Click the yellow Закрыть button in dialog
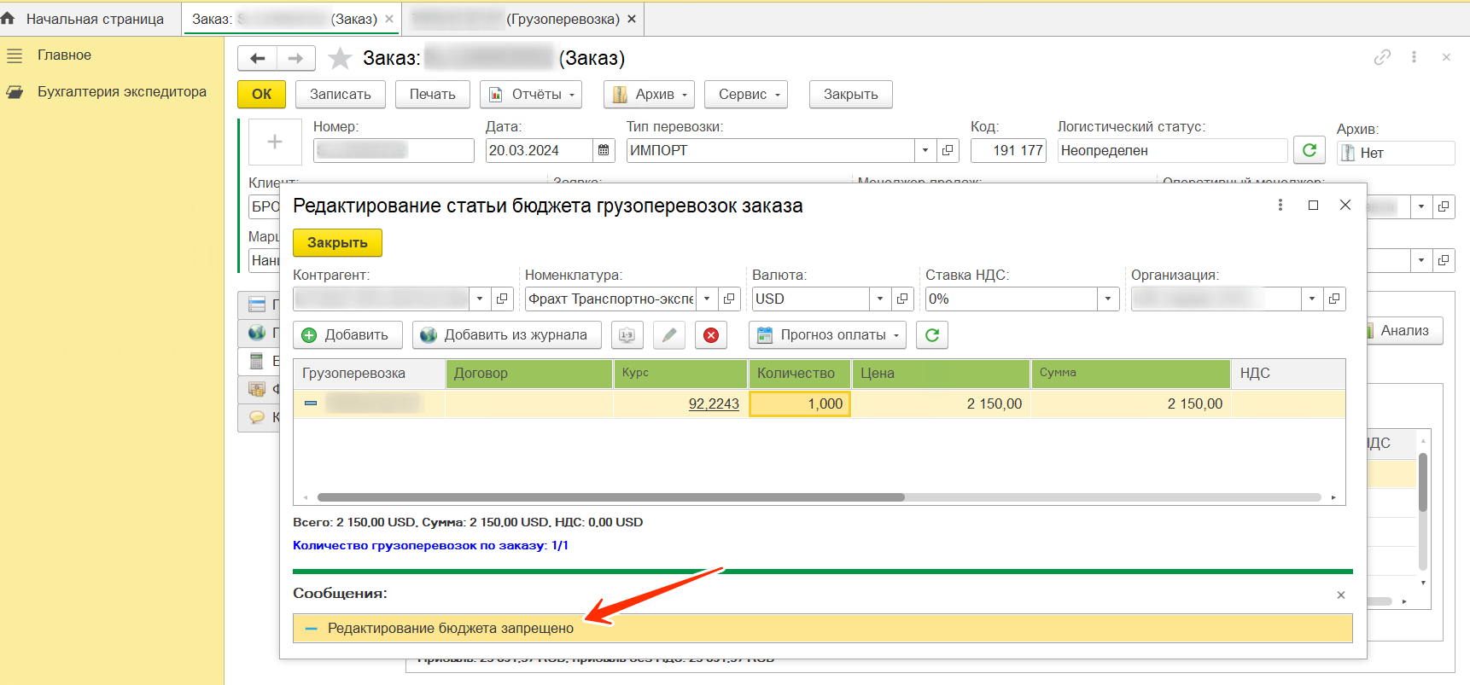Viewport: 1470px width, 685px height. 337,243
